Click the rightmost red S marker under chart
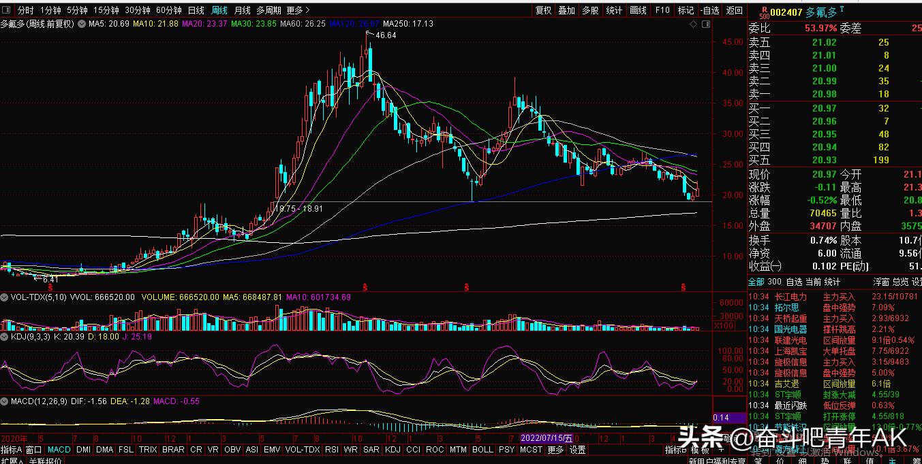 683,288
